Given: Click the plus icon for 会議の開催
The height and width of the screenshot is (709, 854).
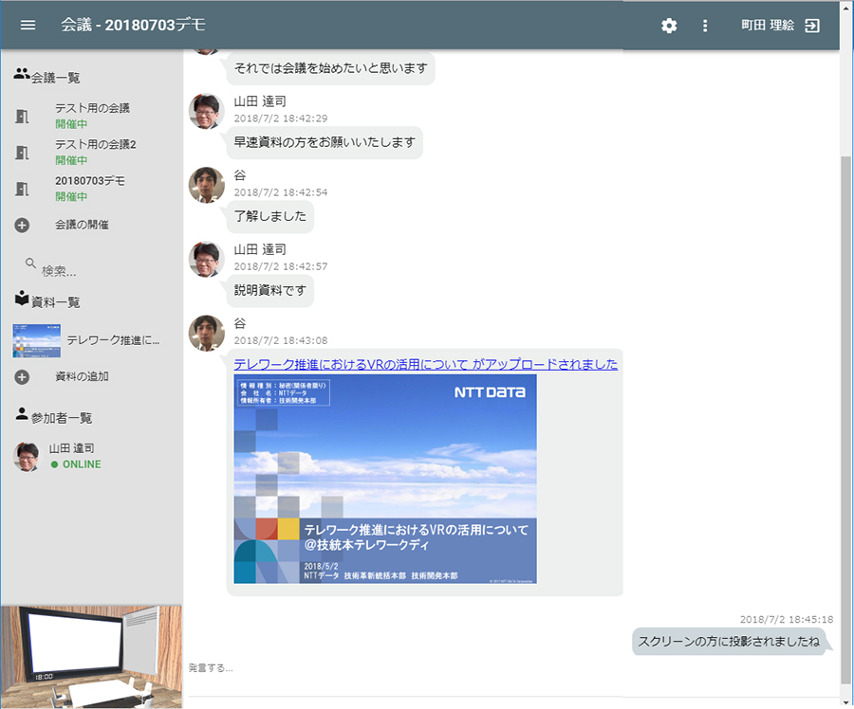Looking at the screenshot, I should 23,226.
